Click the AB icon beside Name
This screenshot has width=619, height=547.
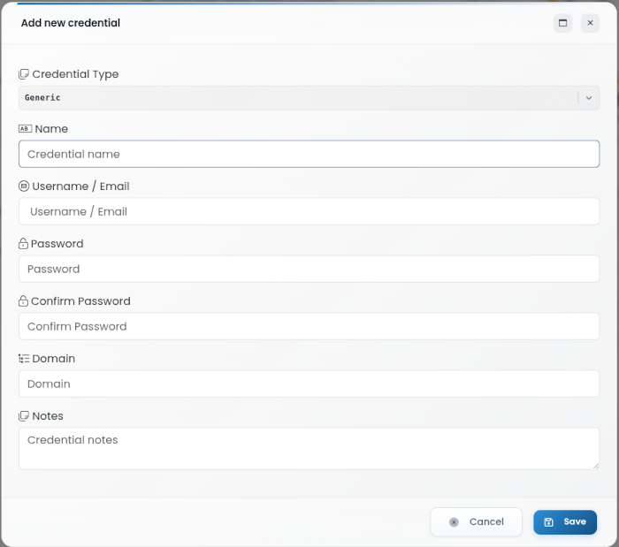[x=25, y=128]
